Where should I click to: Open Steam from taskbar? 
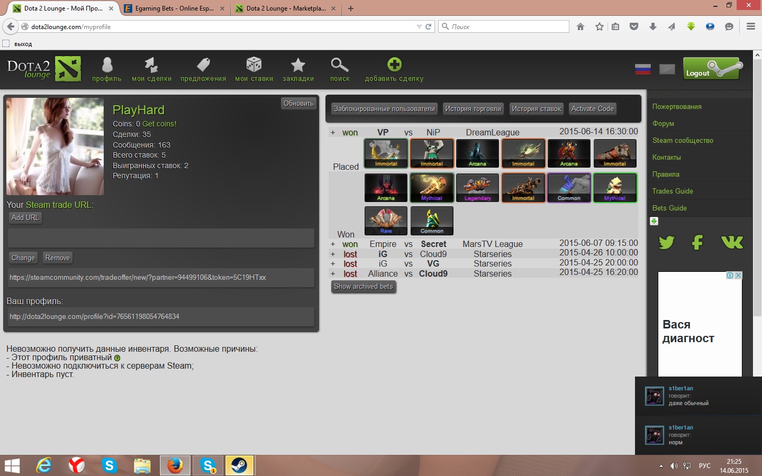point(239,465)
